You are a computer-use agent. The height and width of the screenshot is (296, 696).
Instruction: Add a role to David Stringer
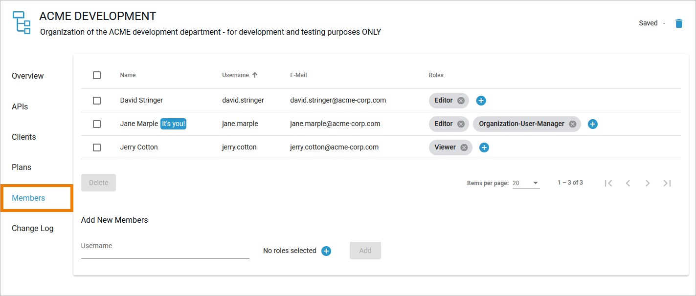tap(481, 101)
